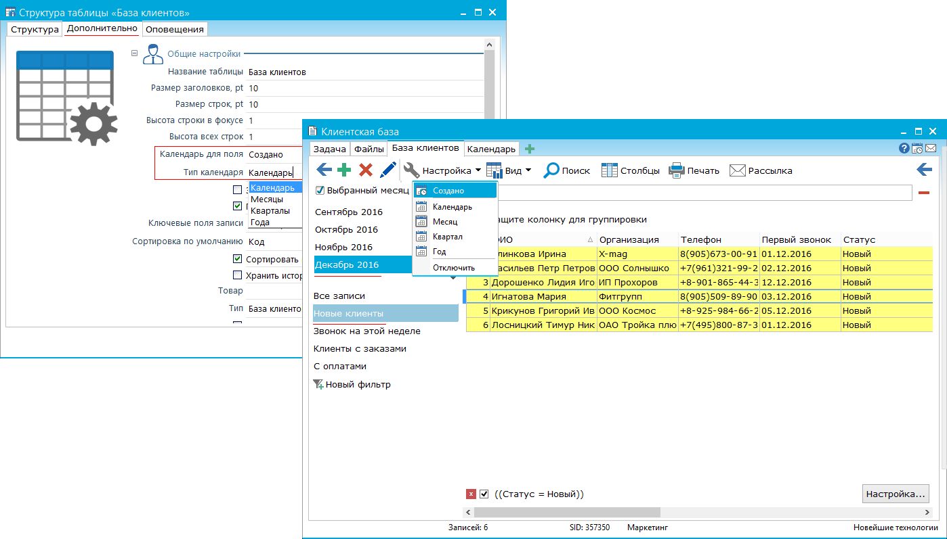947x539 pixels.
Task: Click the Сортировка по умолчанию field showing Код
Action: (274, 241)
